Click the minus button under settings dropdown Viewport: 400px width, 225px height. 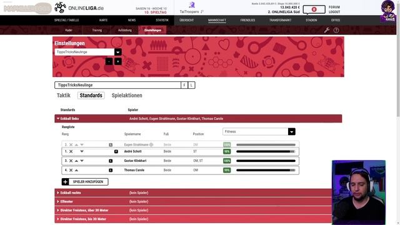pyautogui.click(x=109, y=61)
